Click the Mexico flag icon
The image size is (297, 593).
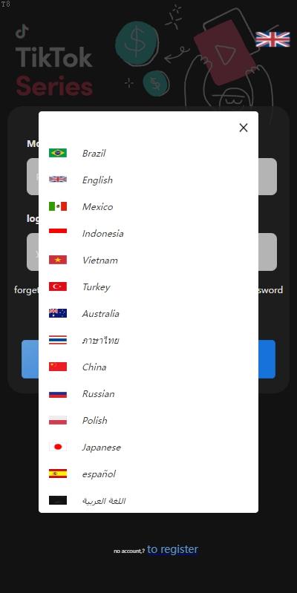(57, 206)
